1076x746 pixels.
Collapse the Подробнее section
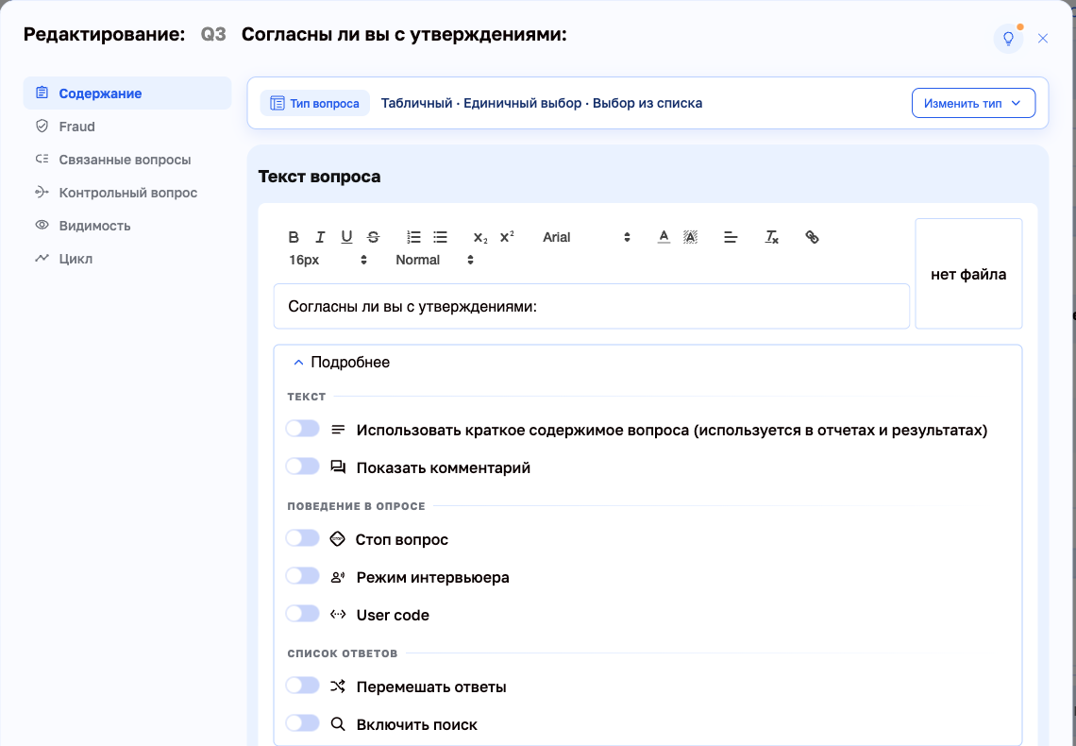341,363
